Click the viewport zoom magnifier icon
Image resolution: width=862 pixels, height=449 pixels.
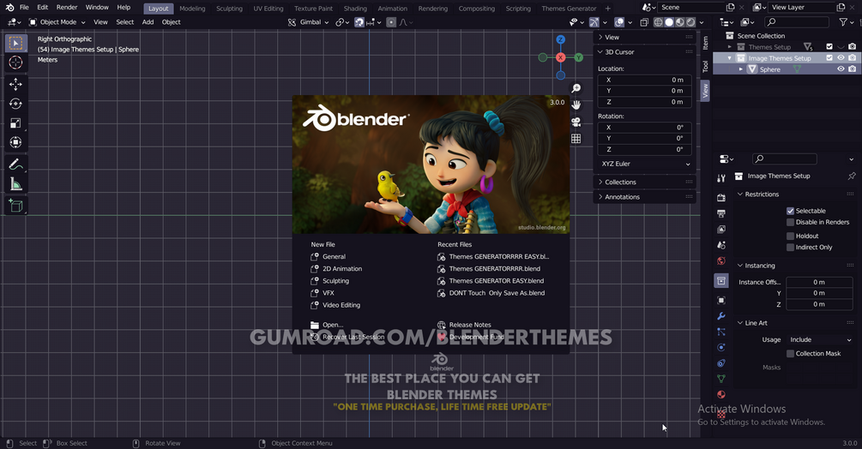[x=576, y=88]
